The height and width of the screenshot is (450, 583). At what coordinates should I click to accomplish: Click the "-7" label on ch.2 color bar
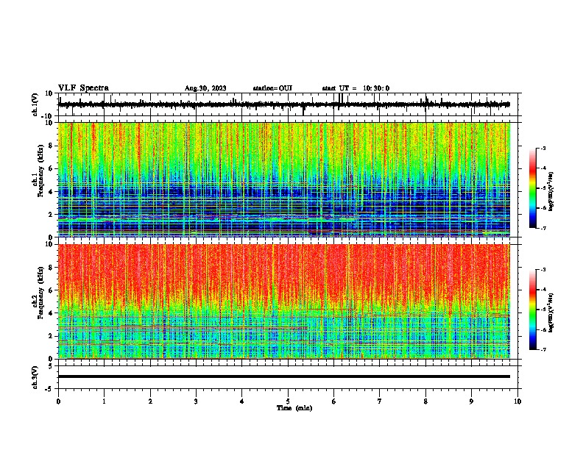click(543, 349)
